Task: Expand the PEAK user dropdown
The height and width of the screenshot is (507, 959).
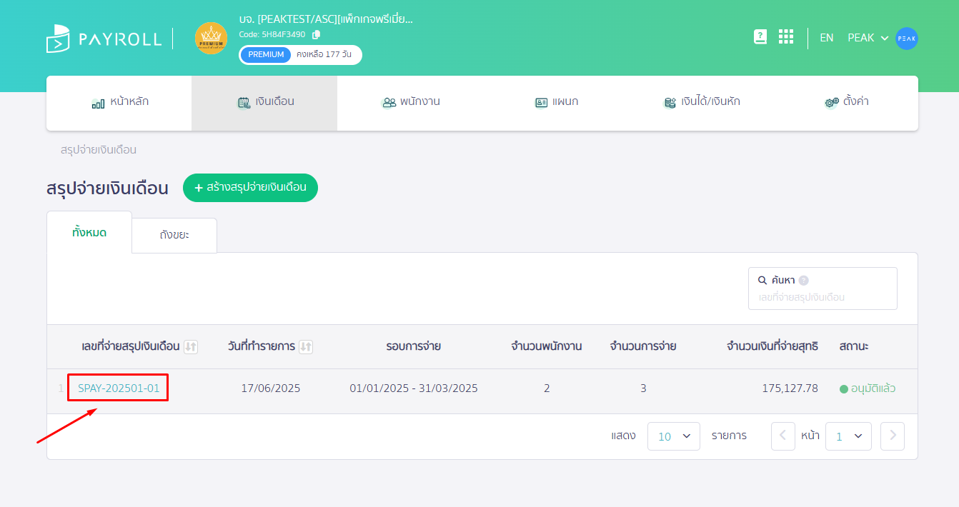Action: pos(868,38)
